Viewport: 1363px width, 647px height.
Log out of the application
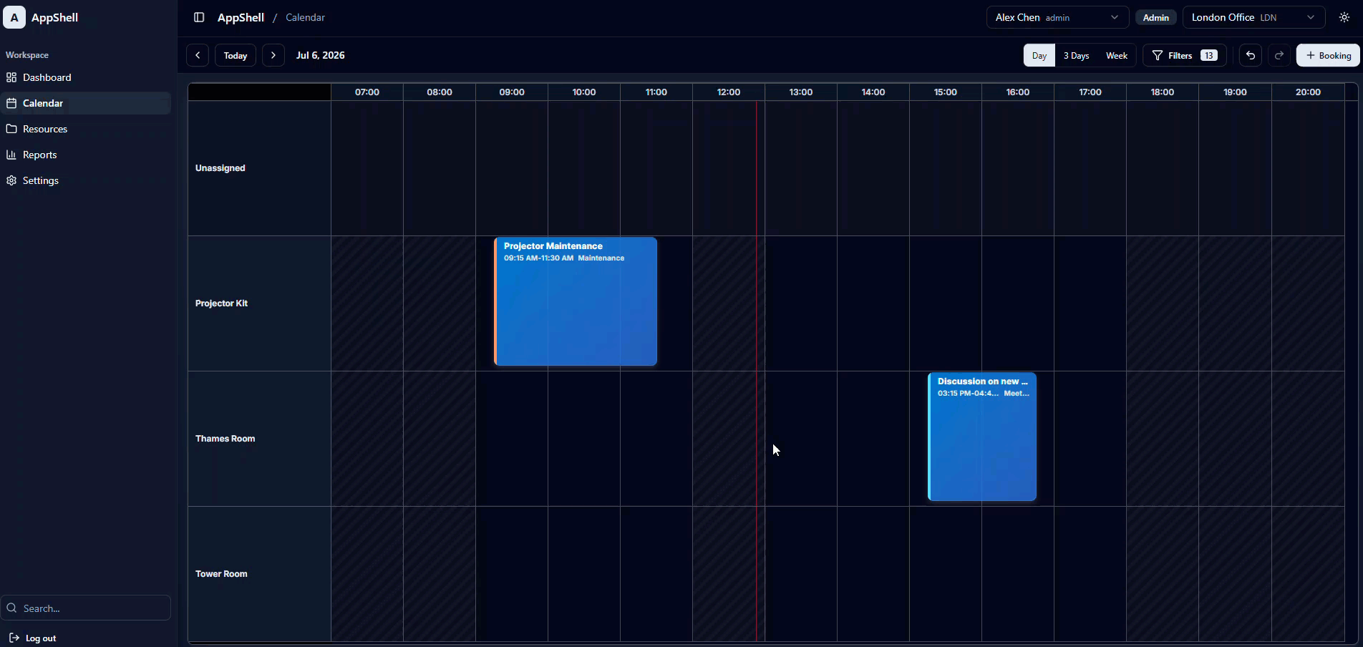coord(33,638)
